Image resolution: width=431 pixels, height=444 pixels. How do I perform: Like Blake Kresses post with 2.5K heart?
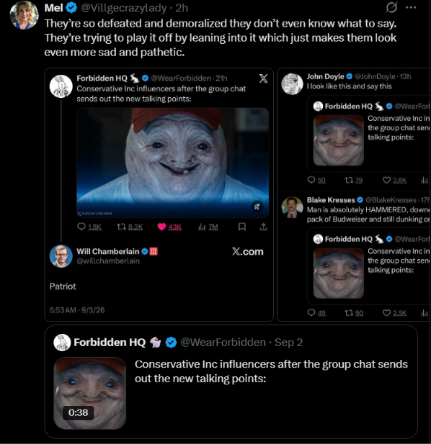click(386, 312)
